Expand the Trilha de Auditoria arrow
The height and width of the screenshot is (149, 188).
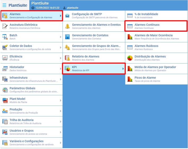tap(61, 122)
